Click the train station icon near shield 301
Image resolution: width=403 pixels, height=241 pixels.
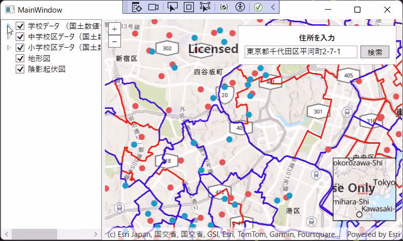(x=347, y=112)
